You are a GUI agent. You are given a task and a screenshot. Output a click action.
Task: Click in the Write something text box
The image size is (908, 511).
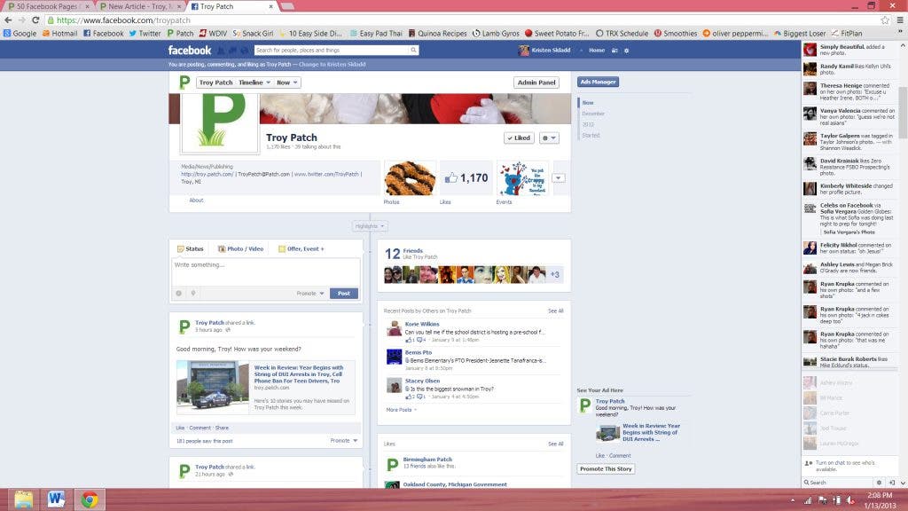pos(265,270)
